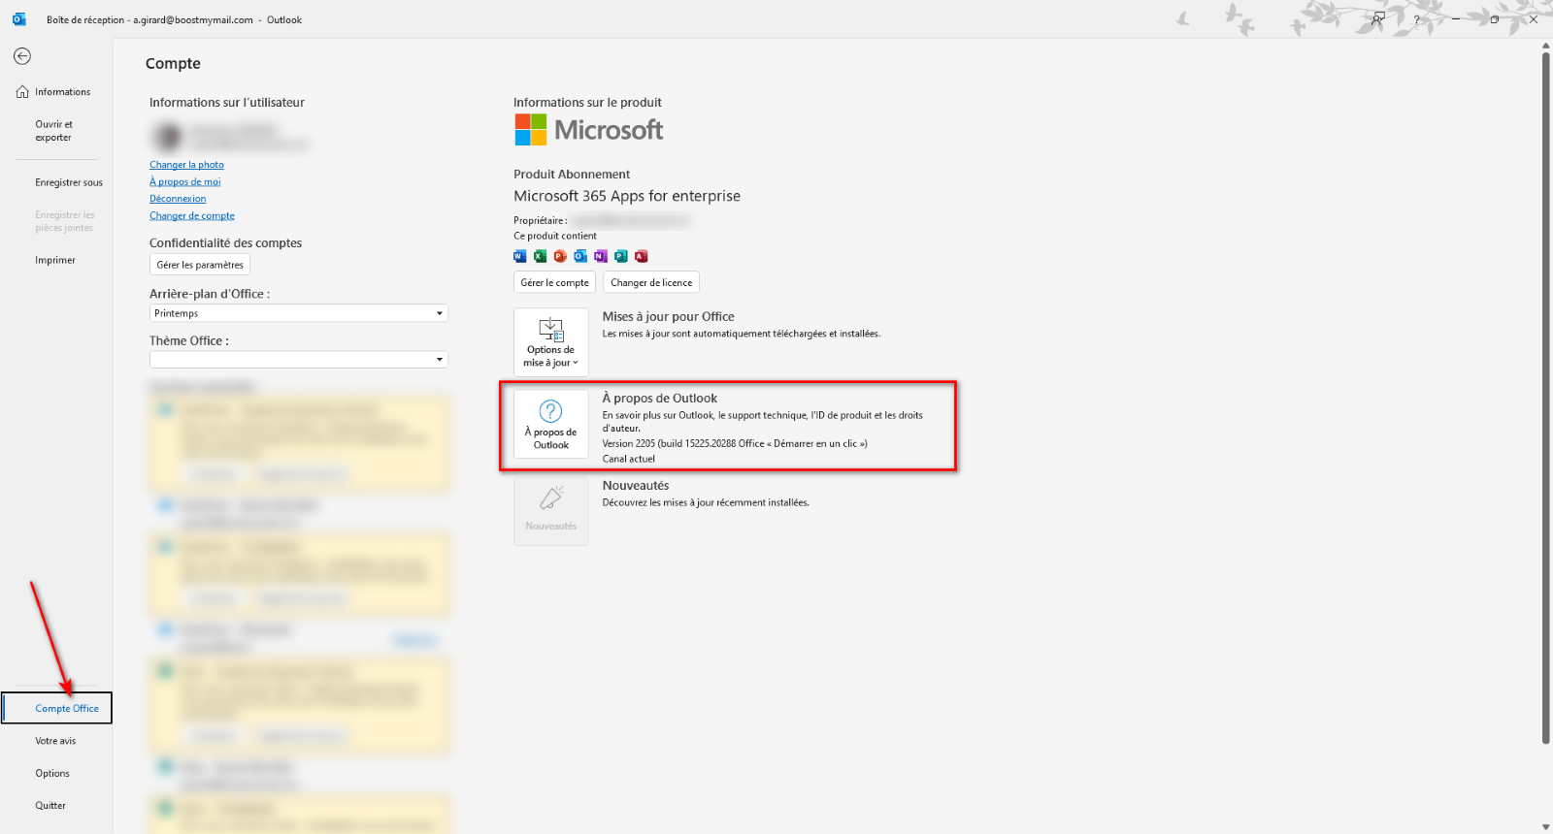Click Gérer les paramètres button
Screen dimensions: 1553x834
(x=200, y=265)
